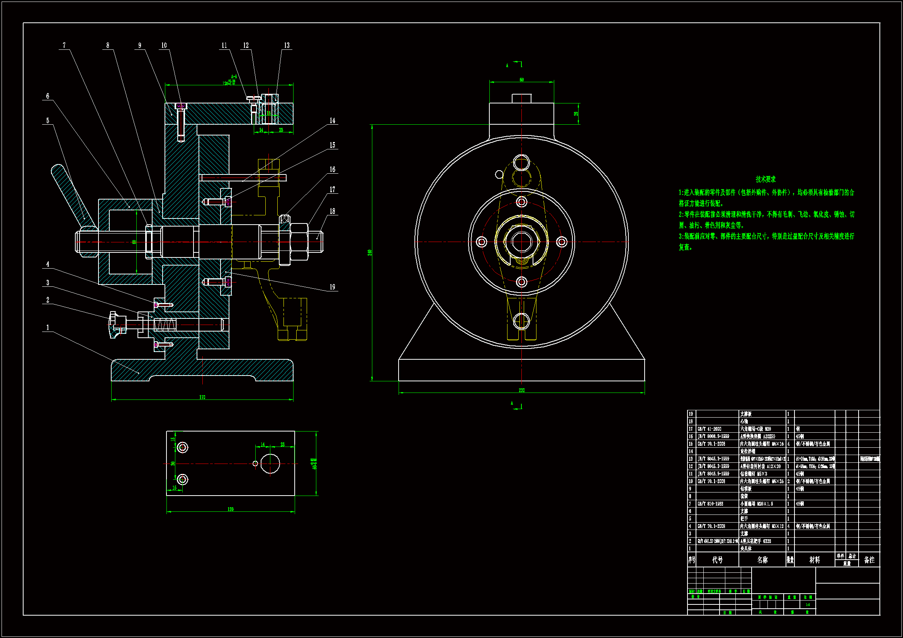Click the 备注 header cell
This screenshot has height=638, width=903.
click(869, 560)
